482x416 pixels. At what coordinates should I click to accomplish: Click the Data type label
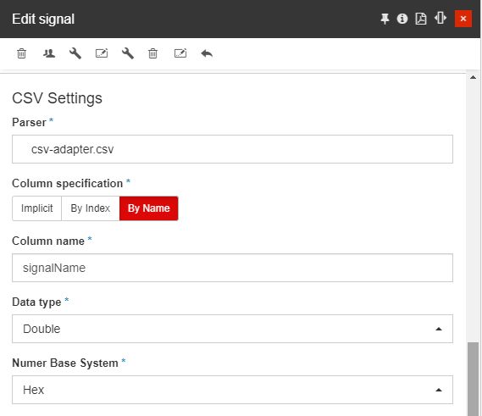click(36, 302)
